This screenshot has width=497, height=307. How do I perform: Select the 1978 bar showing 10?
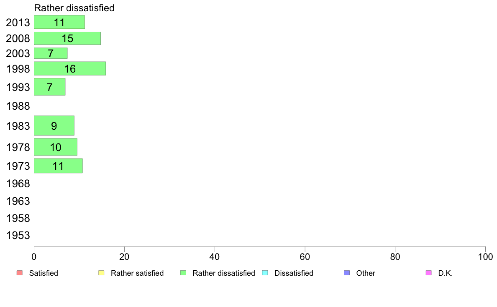56,147
